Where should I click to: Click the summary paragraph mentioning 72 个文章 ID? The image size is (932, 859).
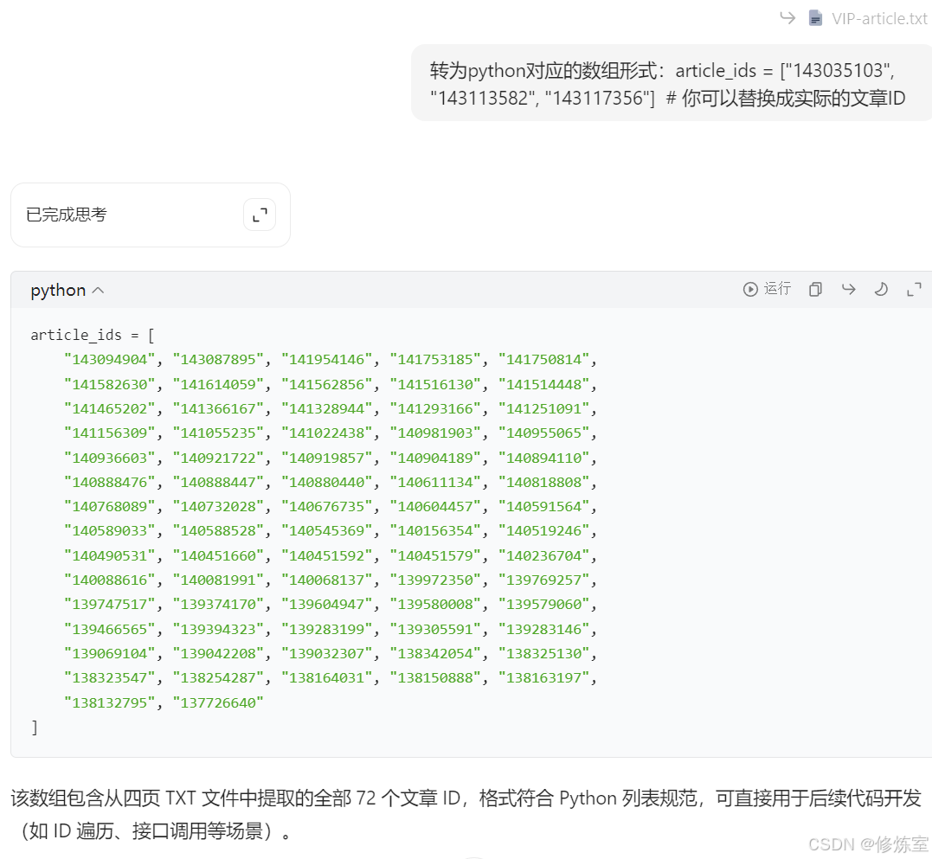pyautogui.click(x=466, y=814)
